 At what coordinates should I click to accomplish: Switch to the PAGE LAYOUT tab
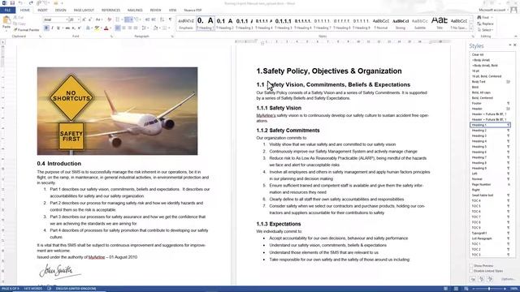[84, 11]
